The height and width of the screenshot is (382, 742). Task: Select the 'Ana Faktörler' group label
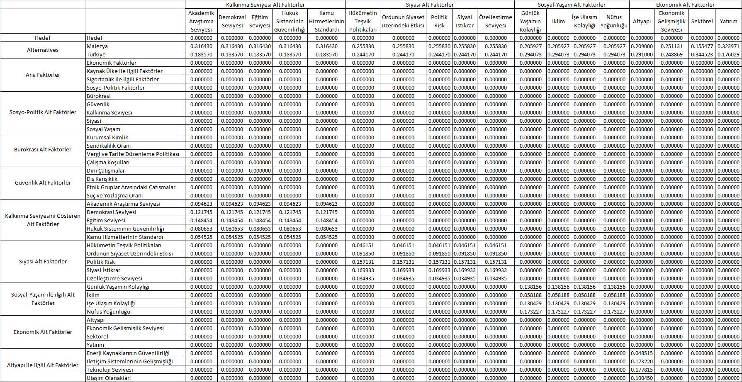click(x=43, y=75)
